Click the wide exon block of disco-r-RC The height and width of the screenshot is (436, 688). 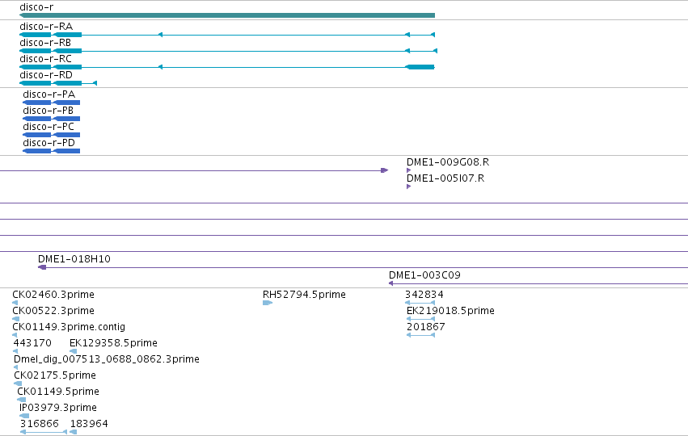point(420,67)
